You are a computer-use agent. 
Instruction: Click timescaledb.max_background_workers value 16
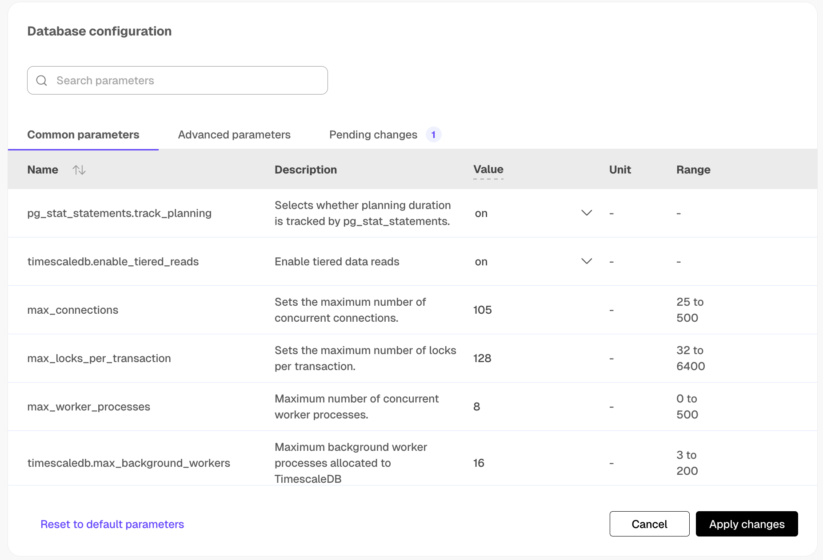[479, 463]
